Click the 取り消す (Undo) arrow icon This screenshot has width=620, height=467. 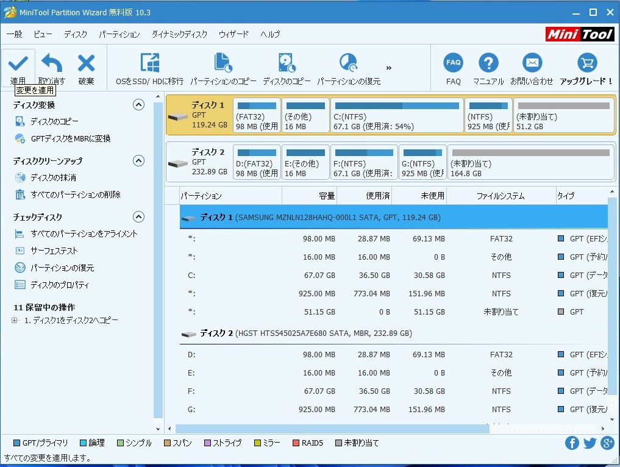pos(52,63)
